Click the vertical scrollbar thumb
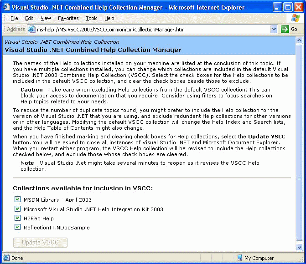Viewport: 306px width, 264px height. click(x=299, y=142)
